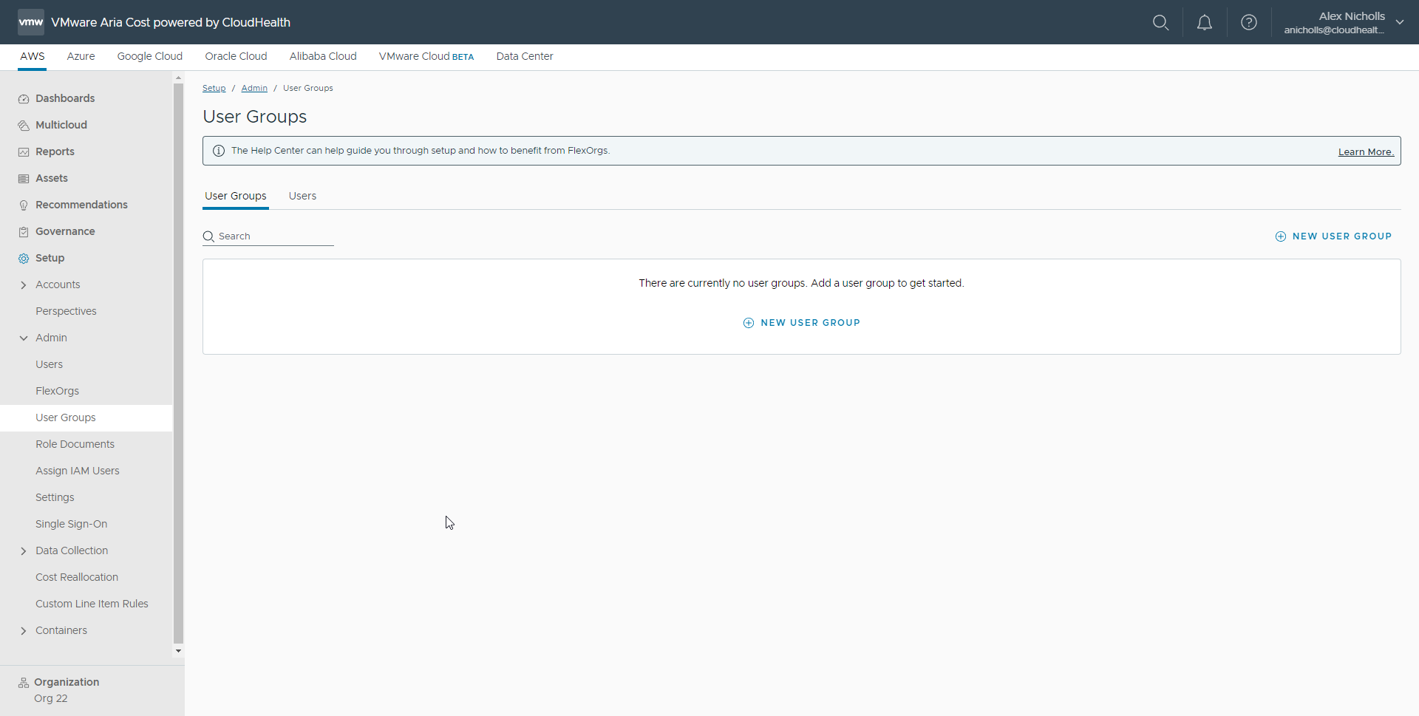Click the search magnifier icon in header

click(x=1160, y=22)
